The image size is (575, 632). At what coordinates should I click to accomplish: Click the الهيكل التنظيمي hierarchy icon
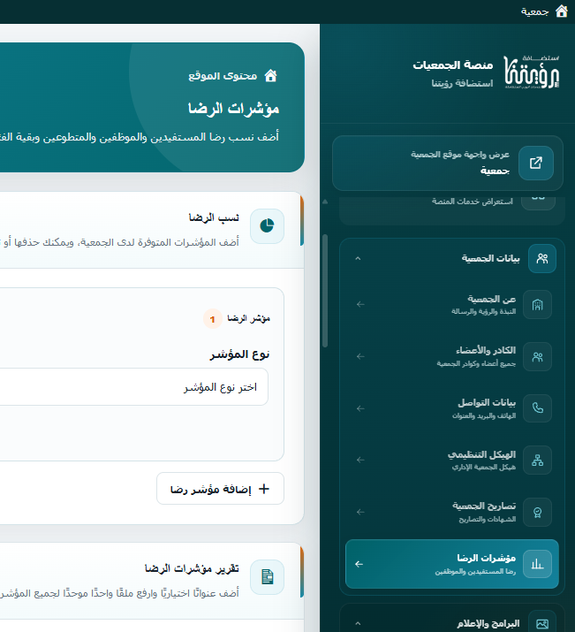(x=537, y=460)
